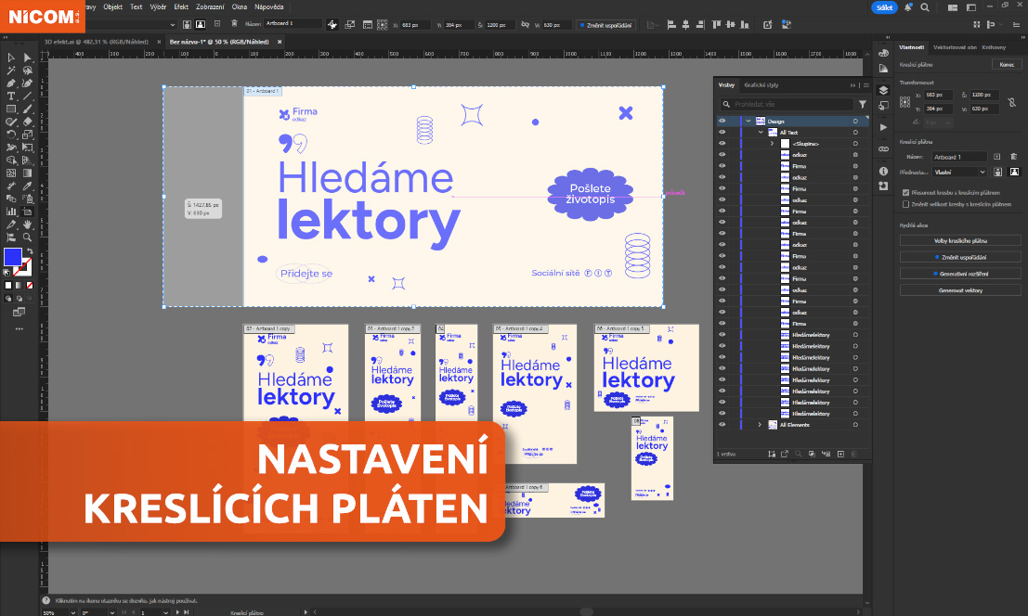Expand the <Skupina> group arrow

click(x=773, y=144)
